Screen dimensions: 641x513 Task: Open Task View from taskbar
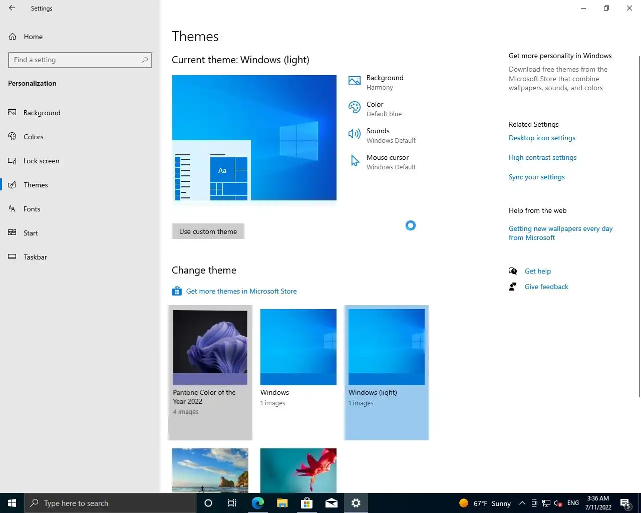click(232, 503)
